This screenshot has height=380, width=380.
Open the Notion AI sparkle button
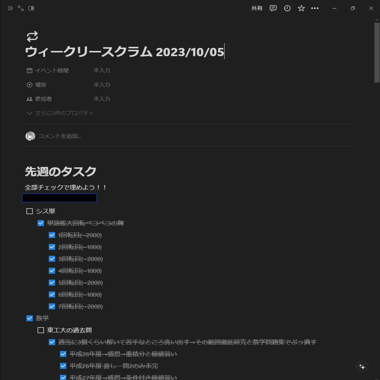pos(362,367)
